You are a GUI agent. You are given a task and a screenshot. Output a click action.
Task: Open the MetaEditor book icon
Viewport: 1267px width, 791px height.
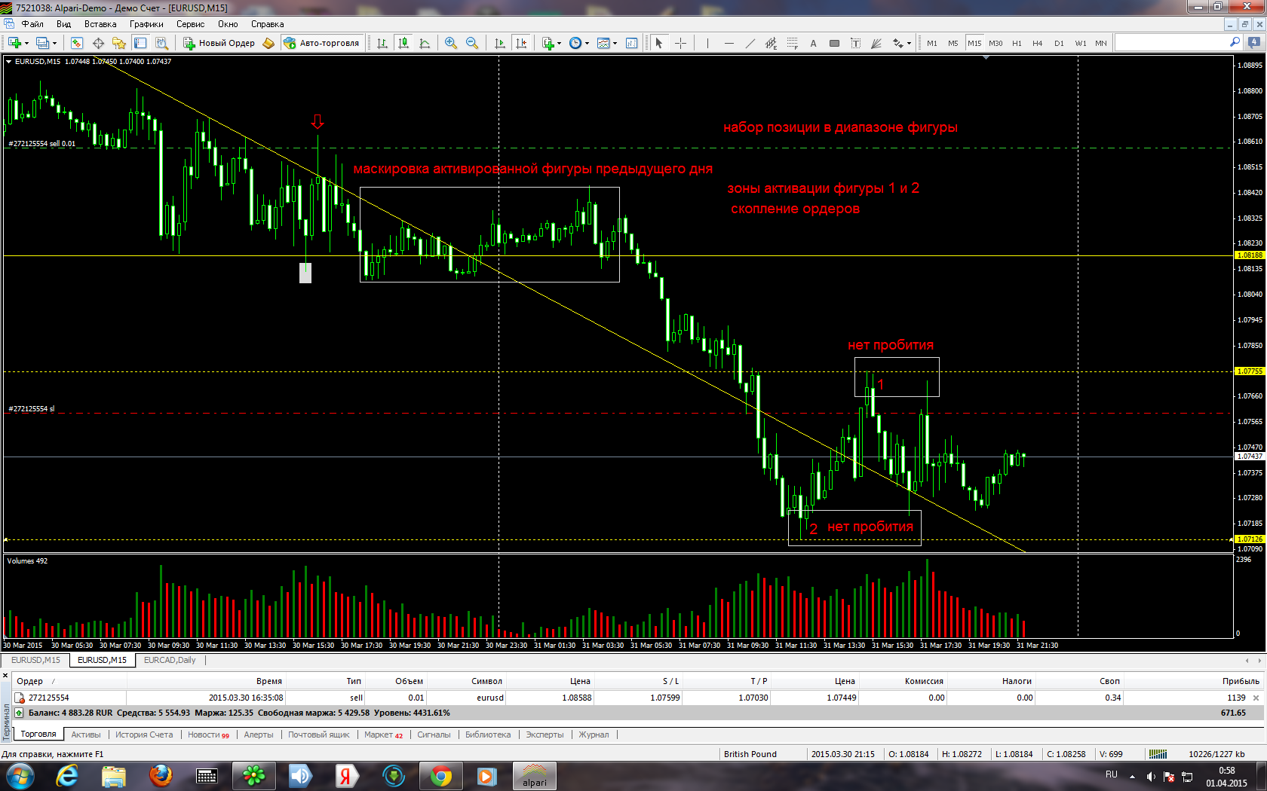click(x=268, y=43)
